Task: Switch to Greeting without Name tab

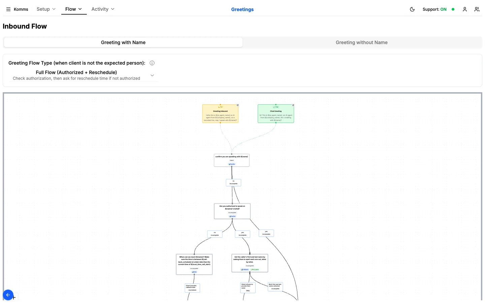Action: [x=362, y=42]
